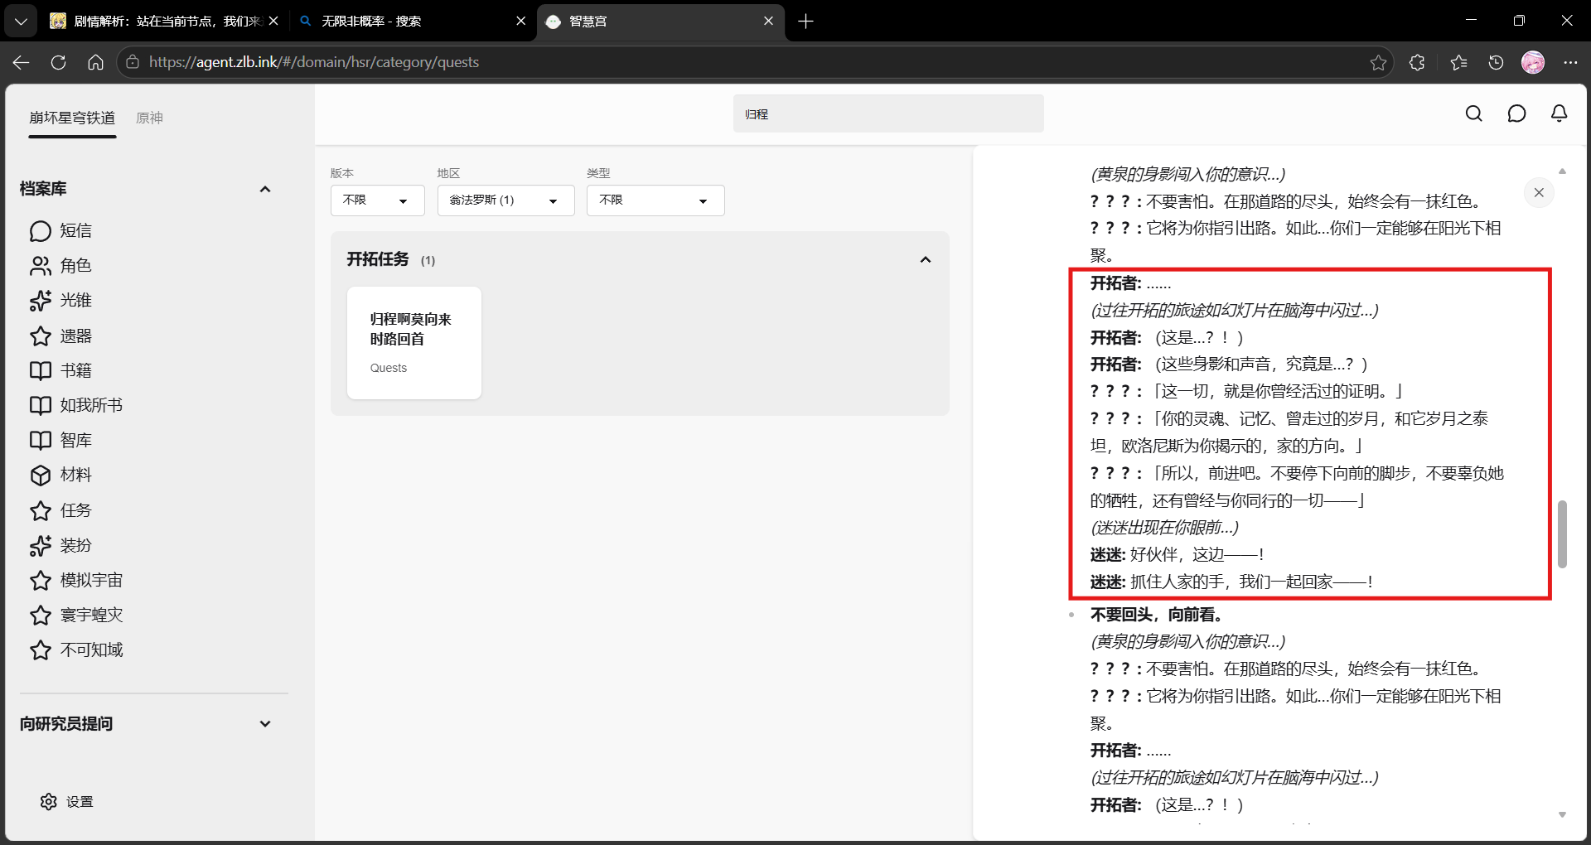The width and height of the screenshot is (1591, 845).
Task: Select the 光锥 light cone icon
Action: coord(41,301)
